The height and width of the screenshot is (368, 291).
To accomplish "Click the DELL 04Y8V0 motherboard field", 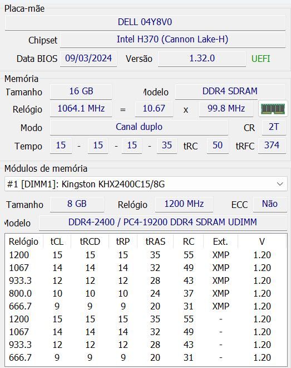I will click(x=145, y=22).
